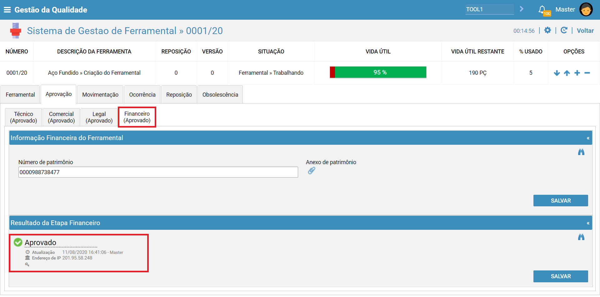Select the Aprovação tab
The image size is (600, 297).
[x=59, y=94]
